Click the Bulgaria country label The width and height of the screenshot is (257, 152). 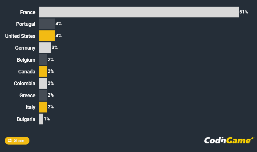[26, 119]
